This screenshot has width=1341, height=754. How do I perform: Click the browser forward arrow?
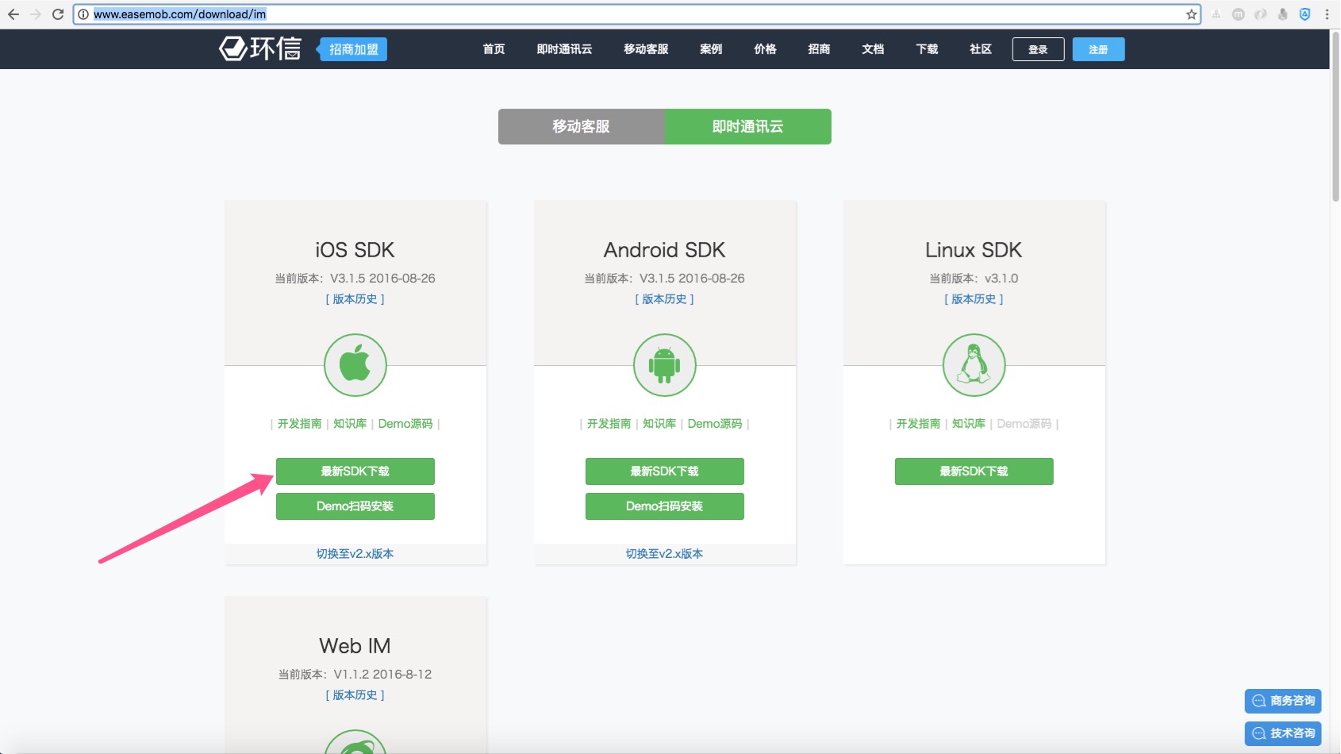[x=36, y=14]
